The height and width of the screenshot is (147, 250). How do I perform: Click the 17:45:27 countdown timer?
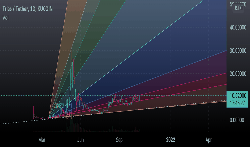[237, 103]
